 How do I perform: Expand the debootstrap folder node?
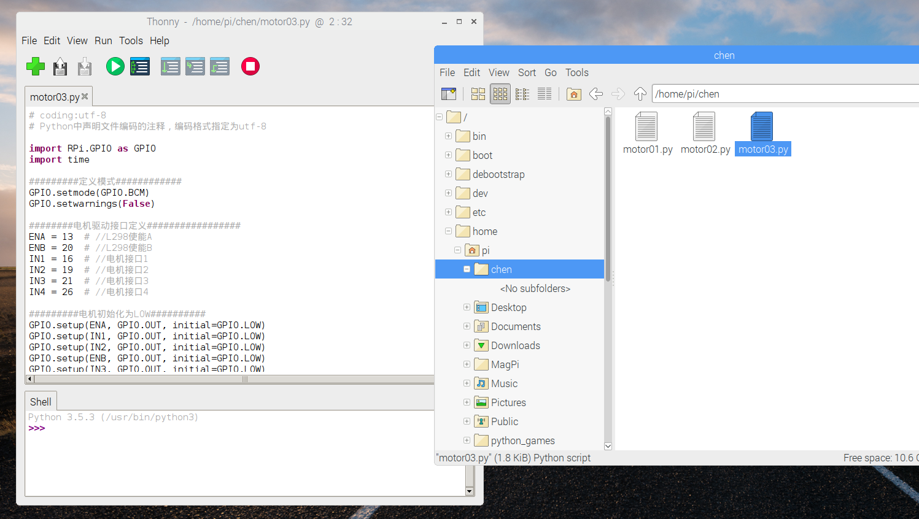click(x=448, y=174)
